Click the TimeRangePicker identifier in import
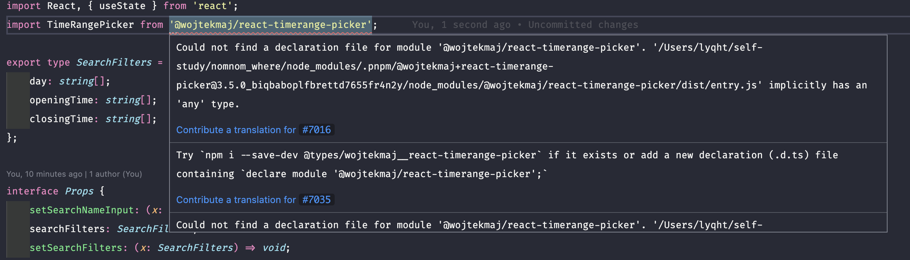 [x=90, y=25]
